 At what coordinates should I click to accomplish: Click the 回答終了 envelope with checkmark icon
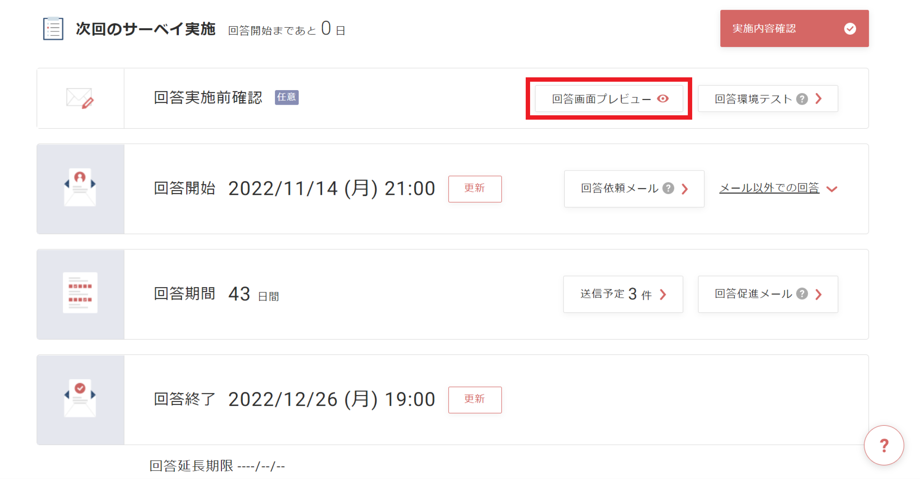(x=80, y=398)
